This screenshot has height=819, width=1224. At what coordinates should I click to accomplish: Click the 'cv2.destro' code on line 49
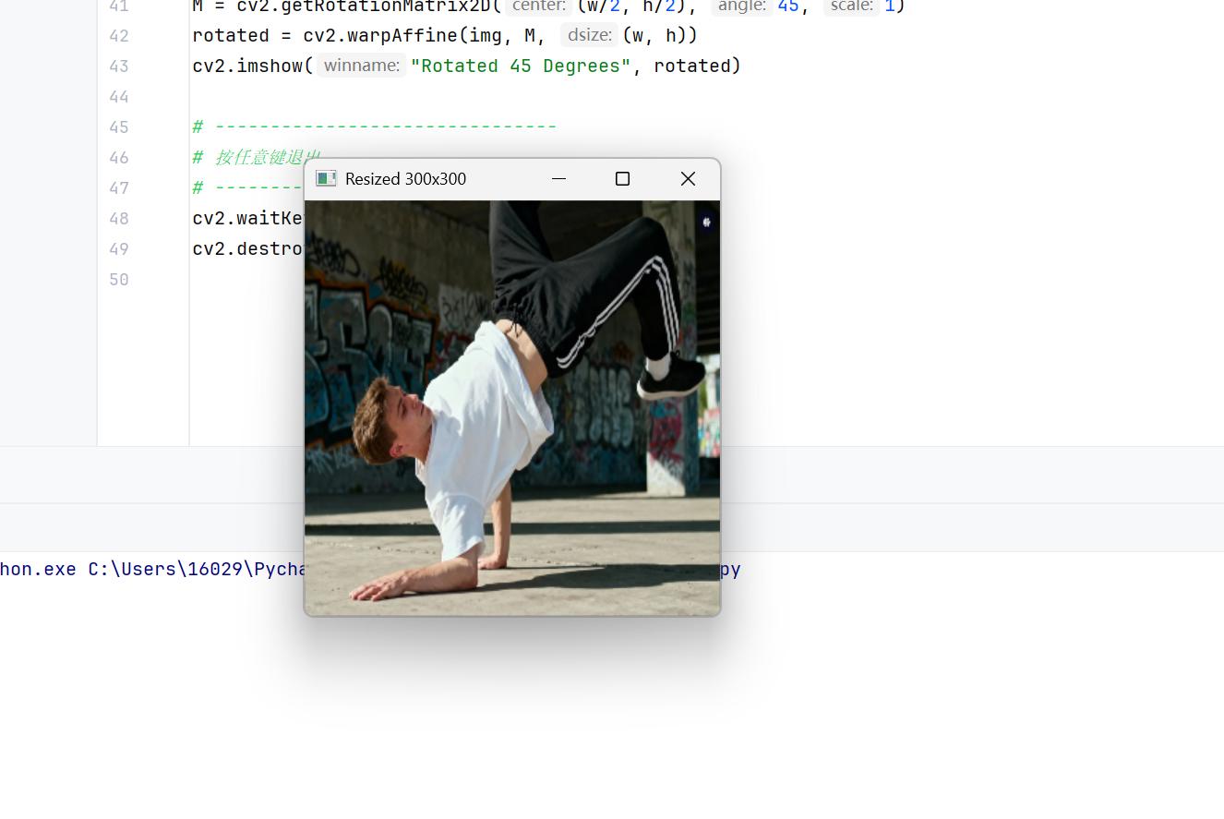click(x=247, y=248)
